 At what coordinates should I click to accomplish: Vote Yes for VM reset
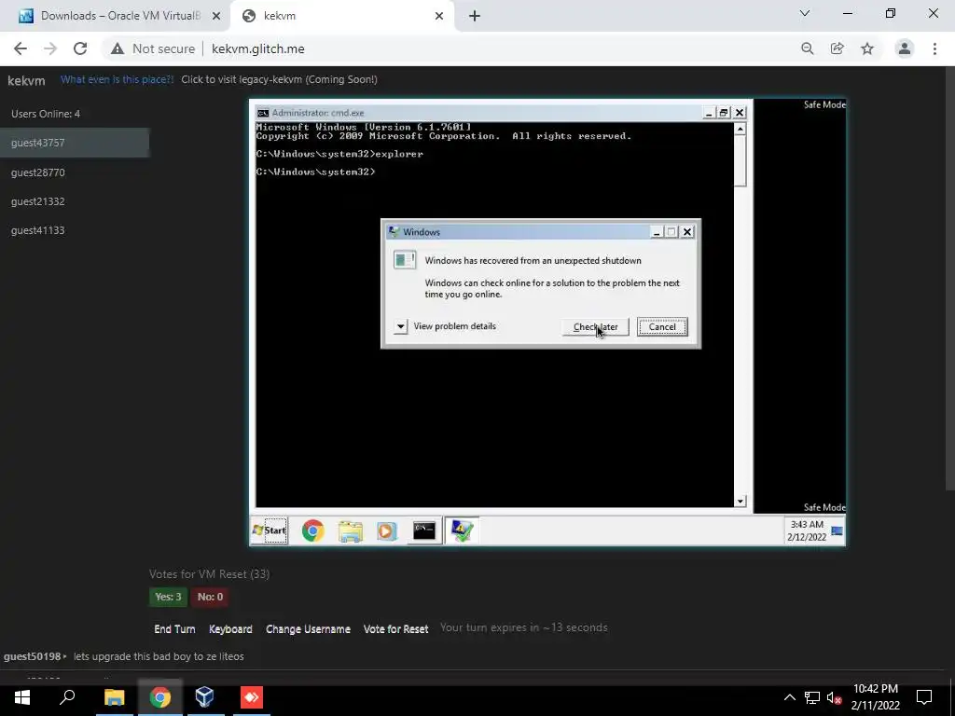168,597
